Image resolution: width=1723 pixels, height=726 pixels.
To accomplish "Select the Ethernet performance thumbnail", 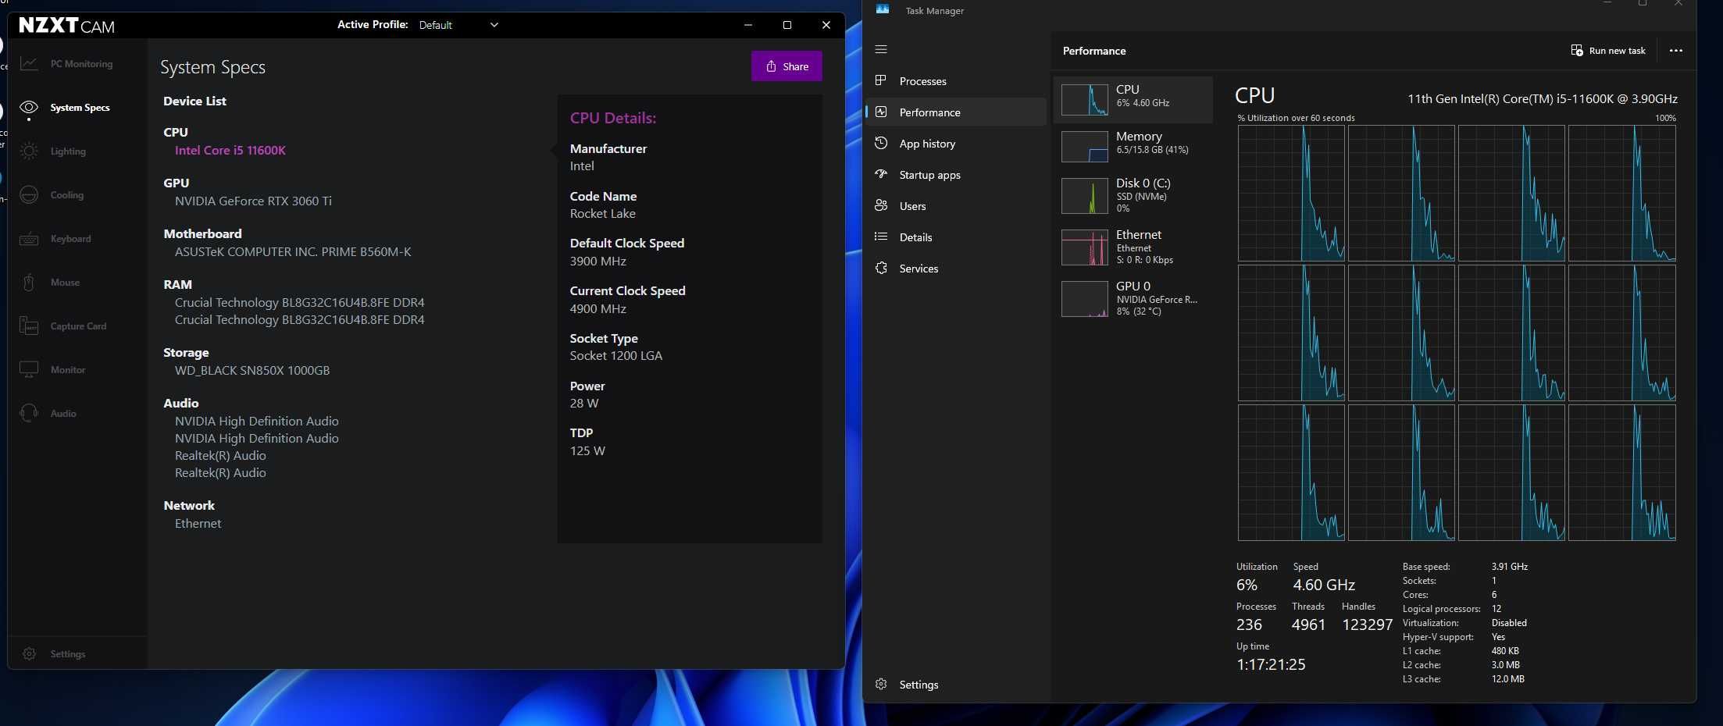I will coord(1084,247).
